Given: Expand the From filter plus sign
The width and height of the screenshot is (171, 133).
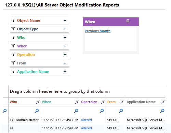Looking at the screenshot, I should (x=65, y=63).
